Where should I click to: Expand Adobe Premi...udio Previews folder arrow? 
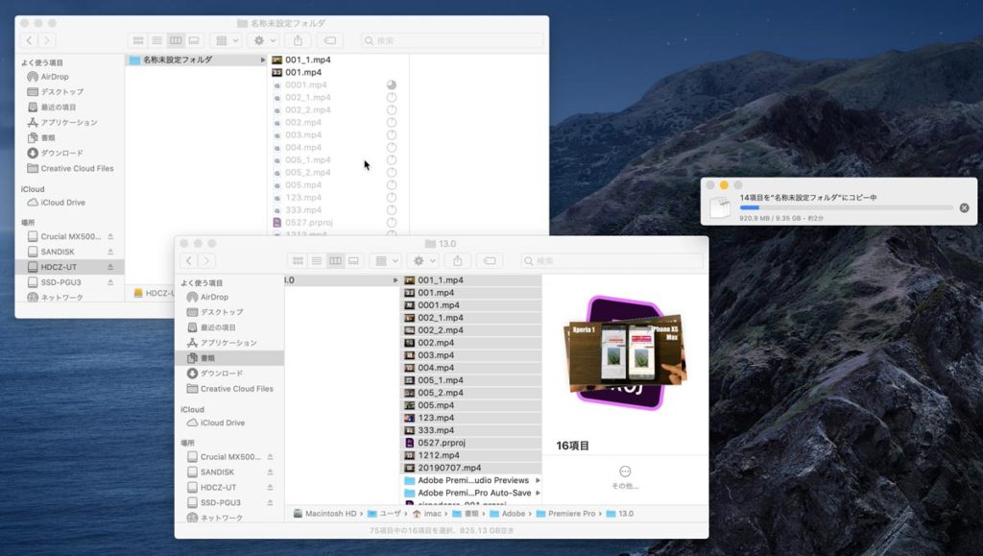tap(538, 481)
